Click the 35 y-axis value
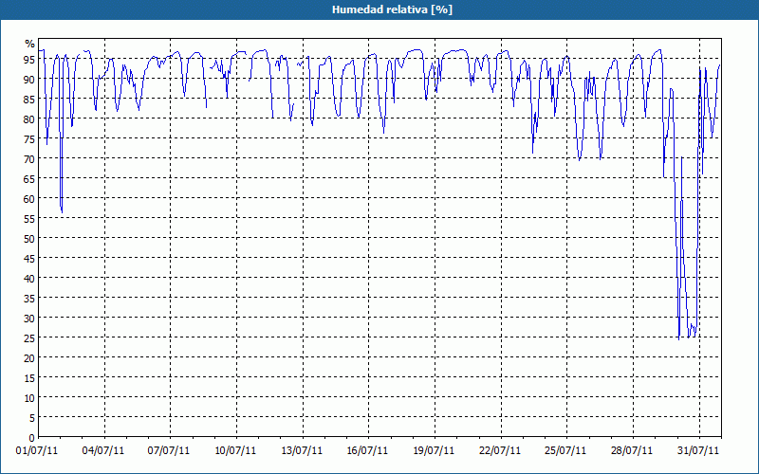This screenshot has height=474, width=759. coord(29,299)
